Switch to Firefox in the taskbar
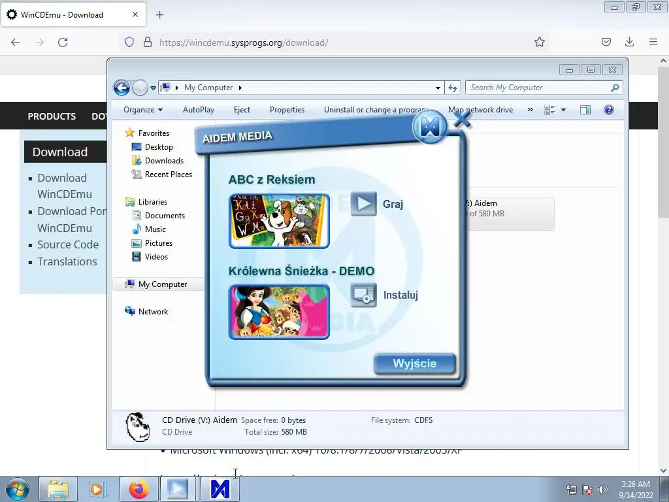Screen dimensions: 669x502 (x=139, y=489)
